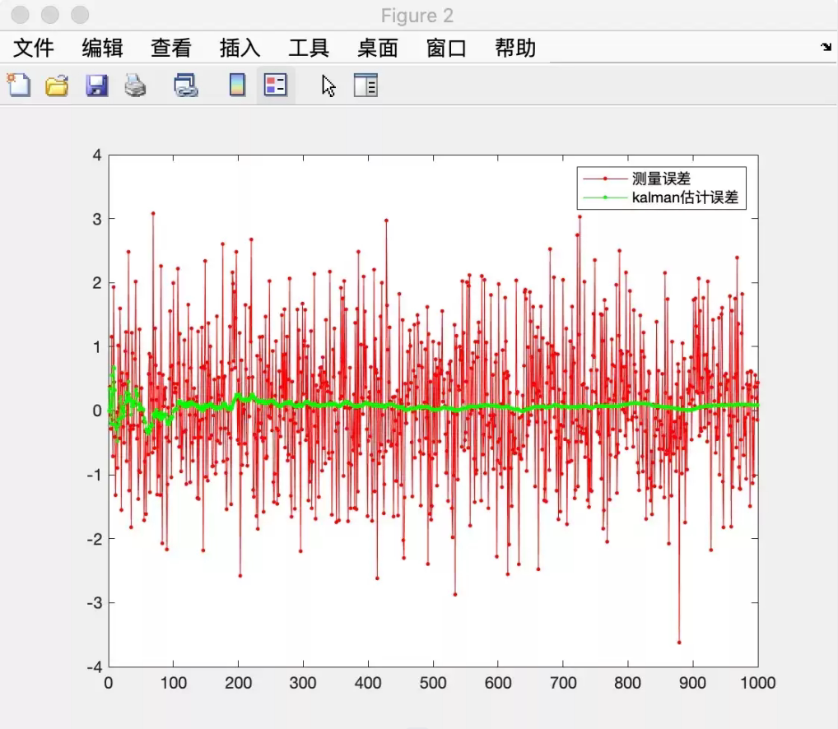Insert a colorbar from the toolbar
838x729 pixels.
click(x=237, y=85)
